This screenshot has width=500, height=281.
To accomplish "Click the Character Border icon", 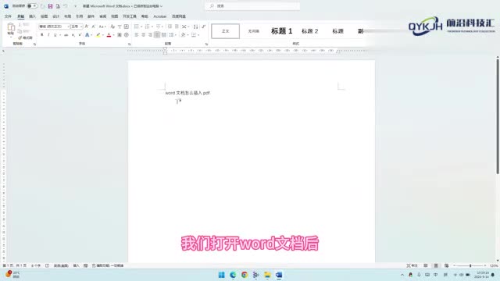I will (x=127, y=27).
